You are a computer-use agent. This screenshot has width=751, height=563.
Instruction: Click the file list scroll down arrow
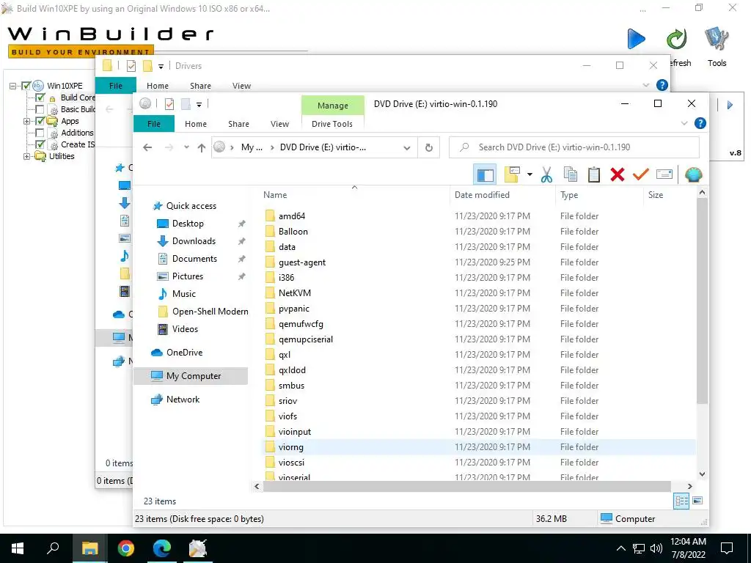tap(702, 474)
